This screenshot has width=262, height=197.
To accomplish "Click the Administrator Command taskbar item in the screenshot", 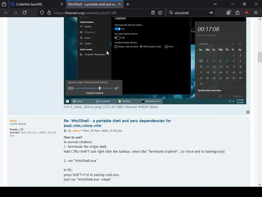I will (x=151, y=101).
